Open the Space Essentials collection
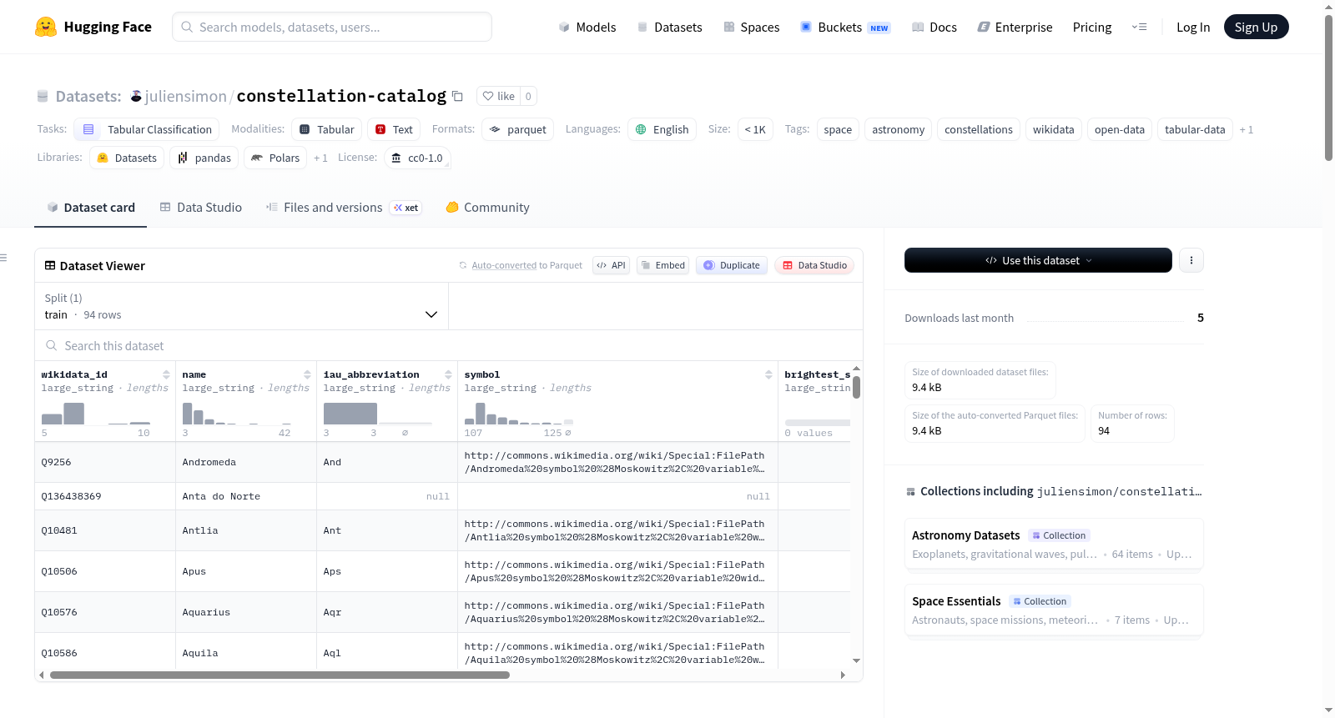 coord(1054,610)
